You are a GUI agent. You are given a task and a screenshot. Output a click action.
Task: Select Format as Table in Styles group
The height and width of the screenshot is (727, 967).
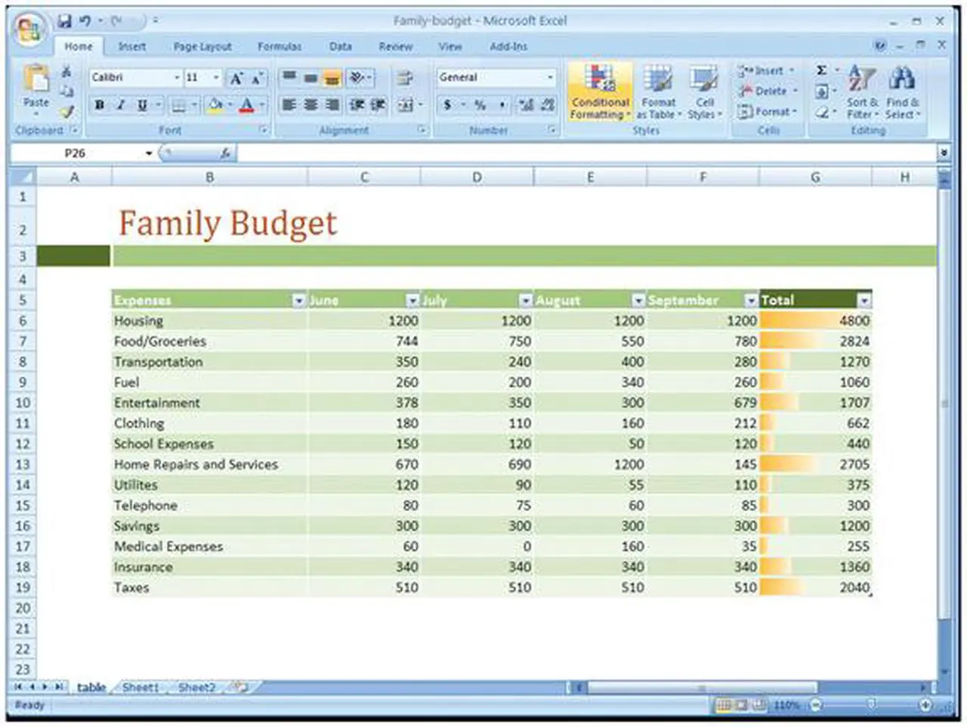(x=657, y=92)
